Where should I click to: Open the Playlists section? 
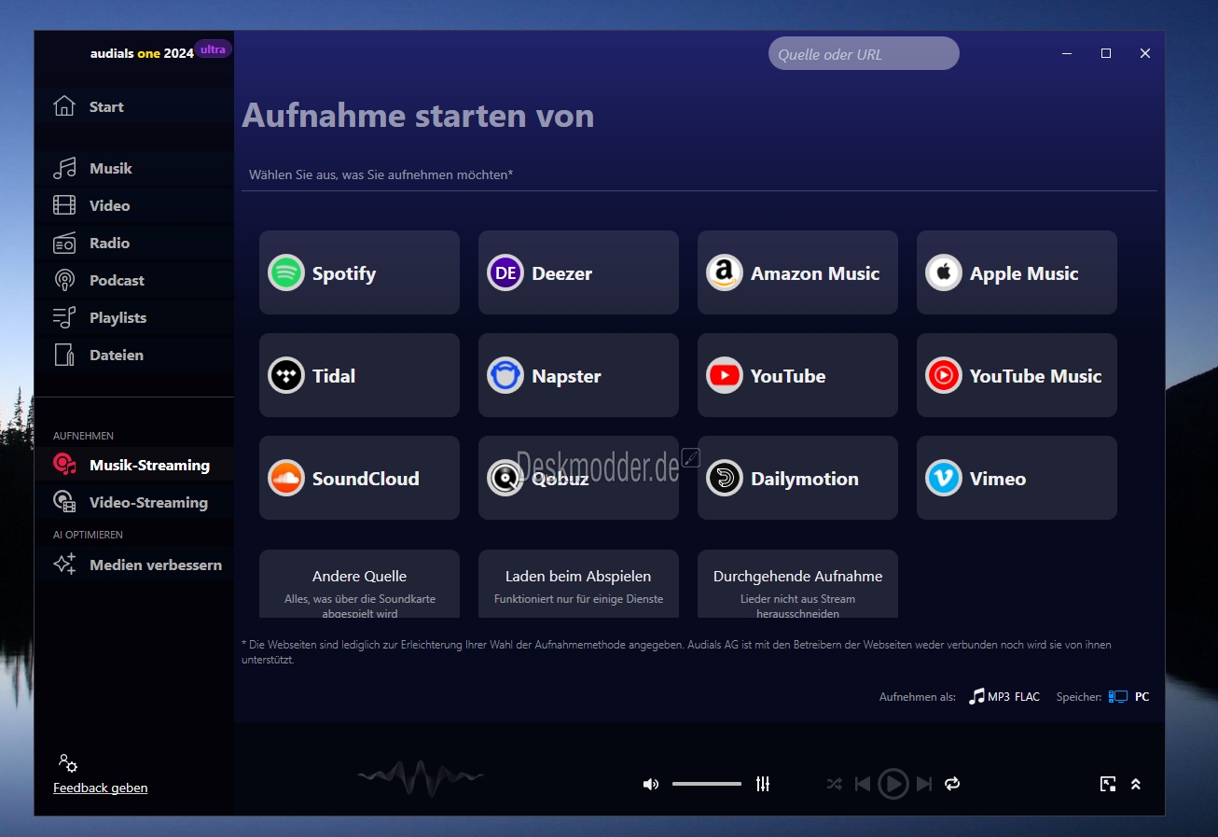(x=134, y=317)
